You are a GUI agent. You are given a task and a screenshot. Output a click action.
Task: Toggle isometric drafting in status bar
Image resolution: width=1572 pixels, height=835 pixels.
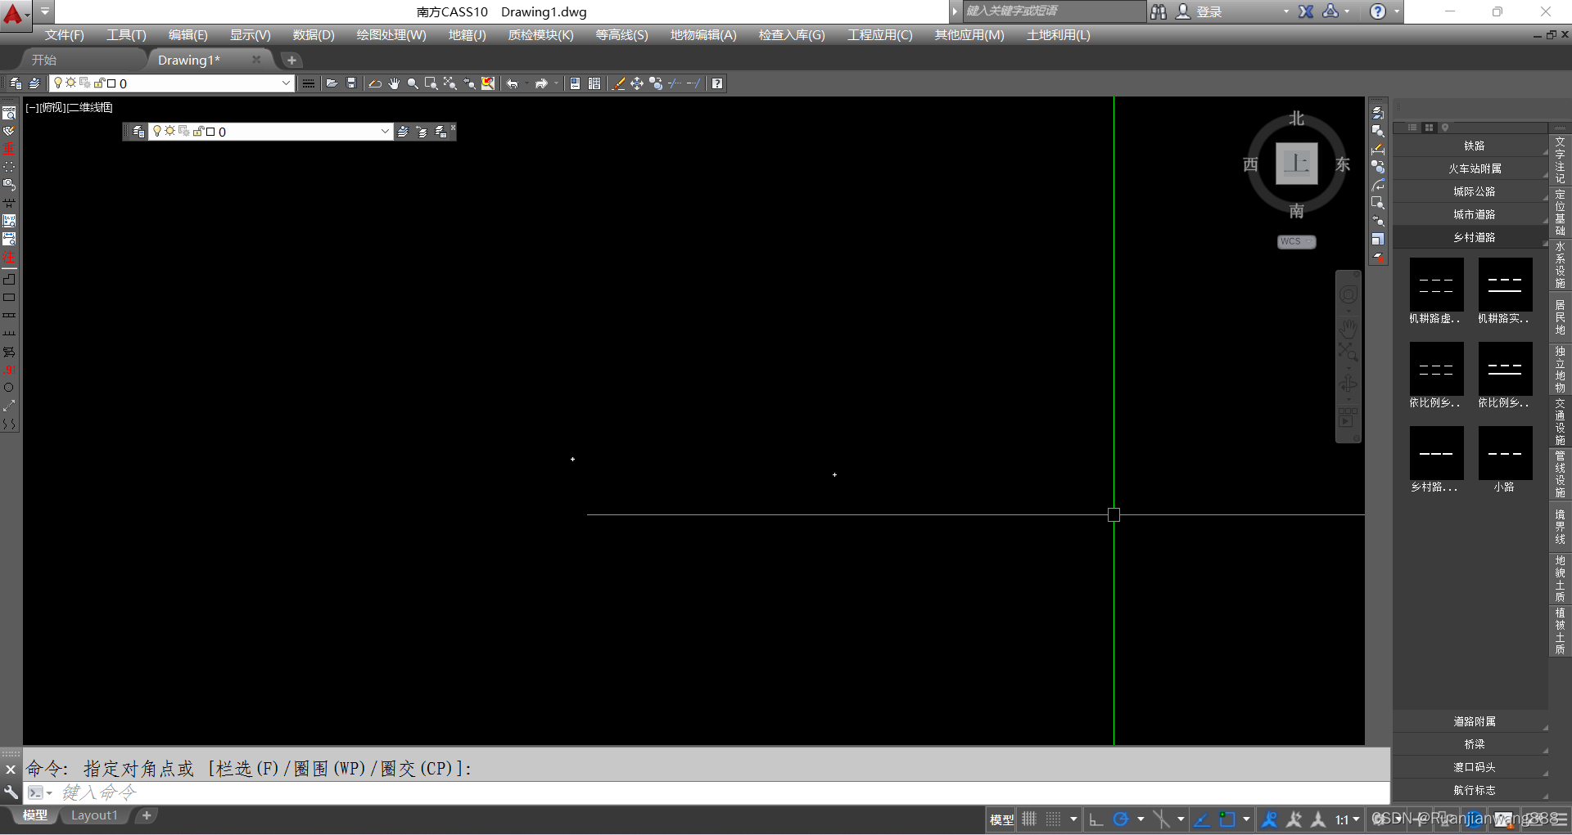pyautogui.click(x=1161, y=819)
